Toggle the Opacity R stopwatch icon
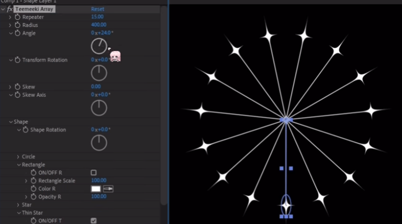Screen dimensions: 402x224 pos(33,197)
